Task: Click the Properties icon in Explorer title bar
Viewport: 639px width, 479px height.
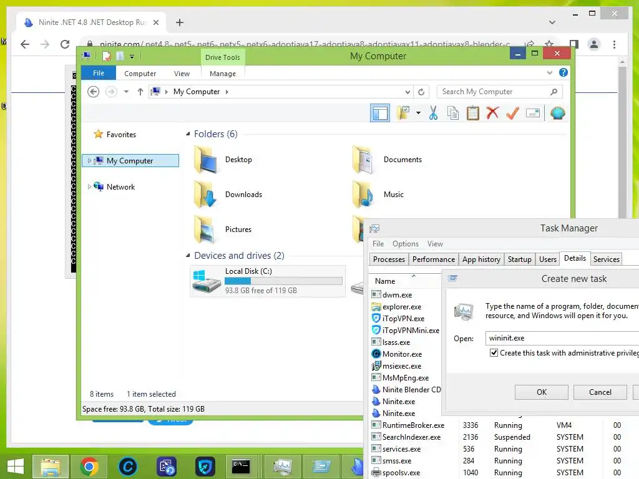Action: tap(106, 56)
